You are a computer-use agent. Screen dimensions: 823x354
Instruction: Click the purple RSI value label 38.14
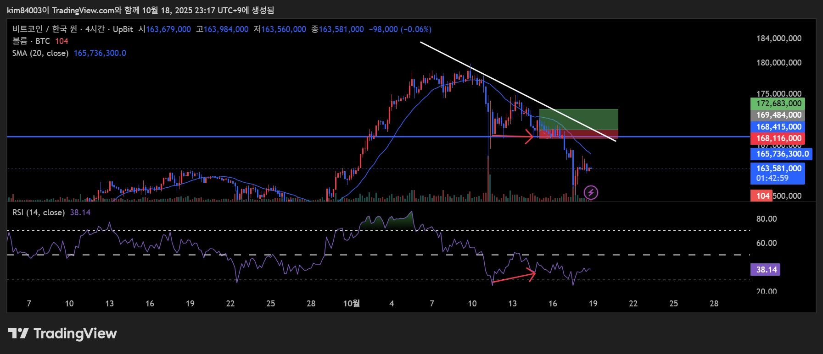766,270
